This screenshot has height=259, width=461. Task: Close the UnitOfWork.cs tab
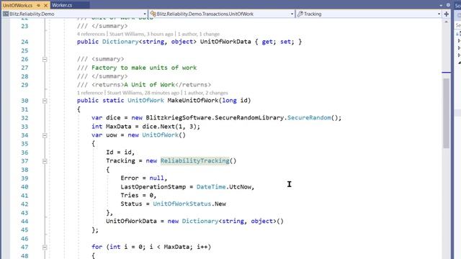45,5
